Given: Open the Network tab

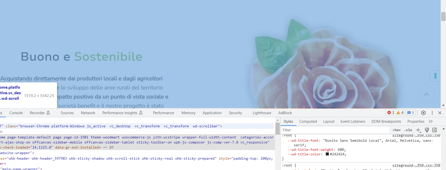Looking at the screenshot, I should click(88, 113).
